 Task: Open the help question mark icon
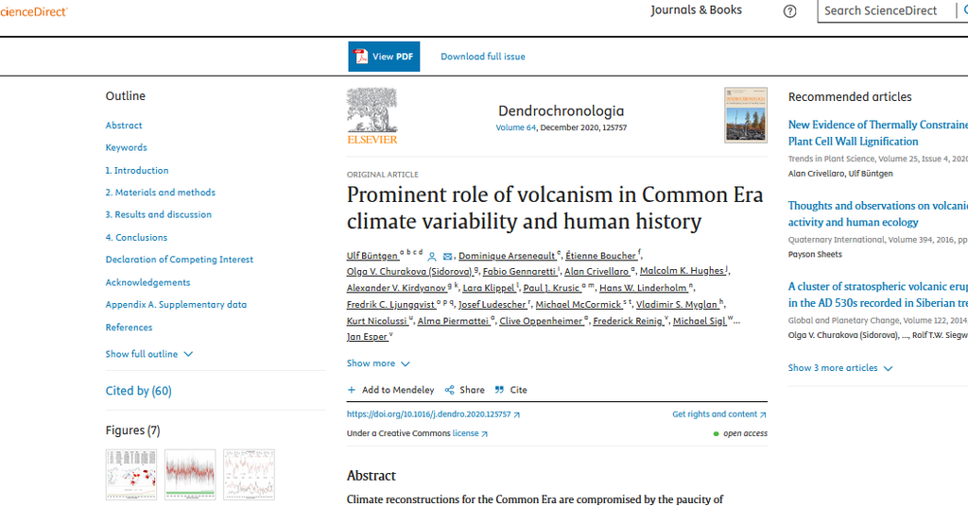coord(790,11)
